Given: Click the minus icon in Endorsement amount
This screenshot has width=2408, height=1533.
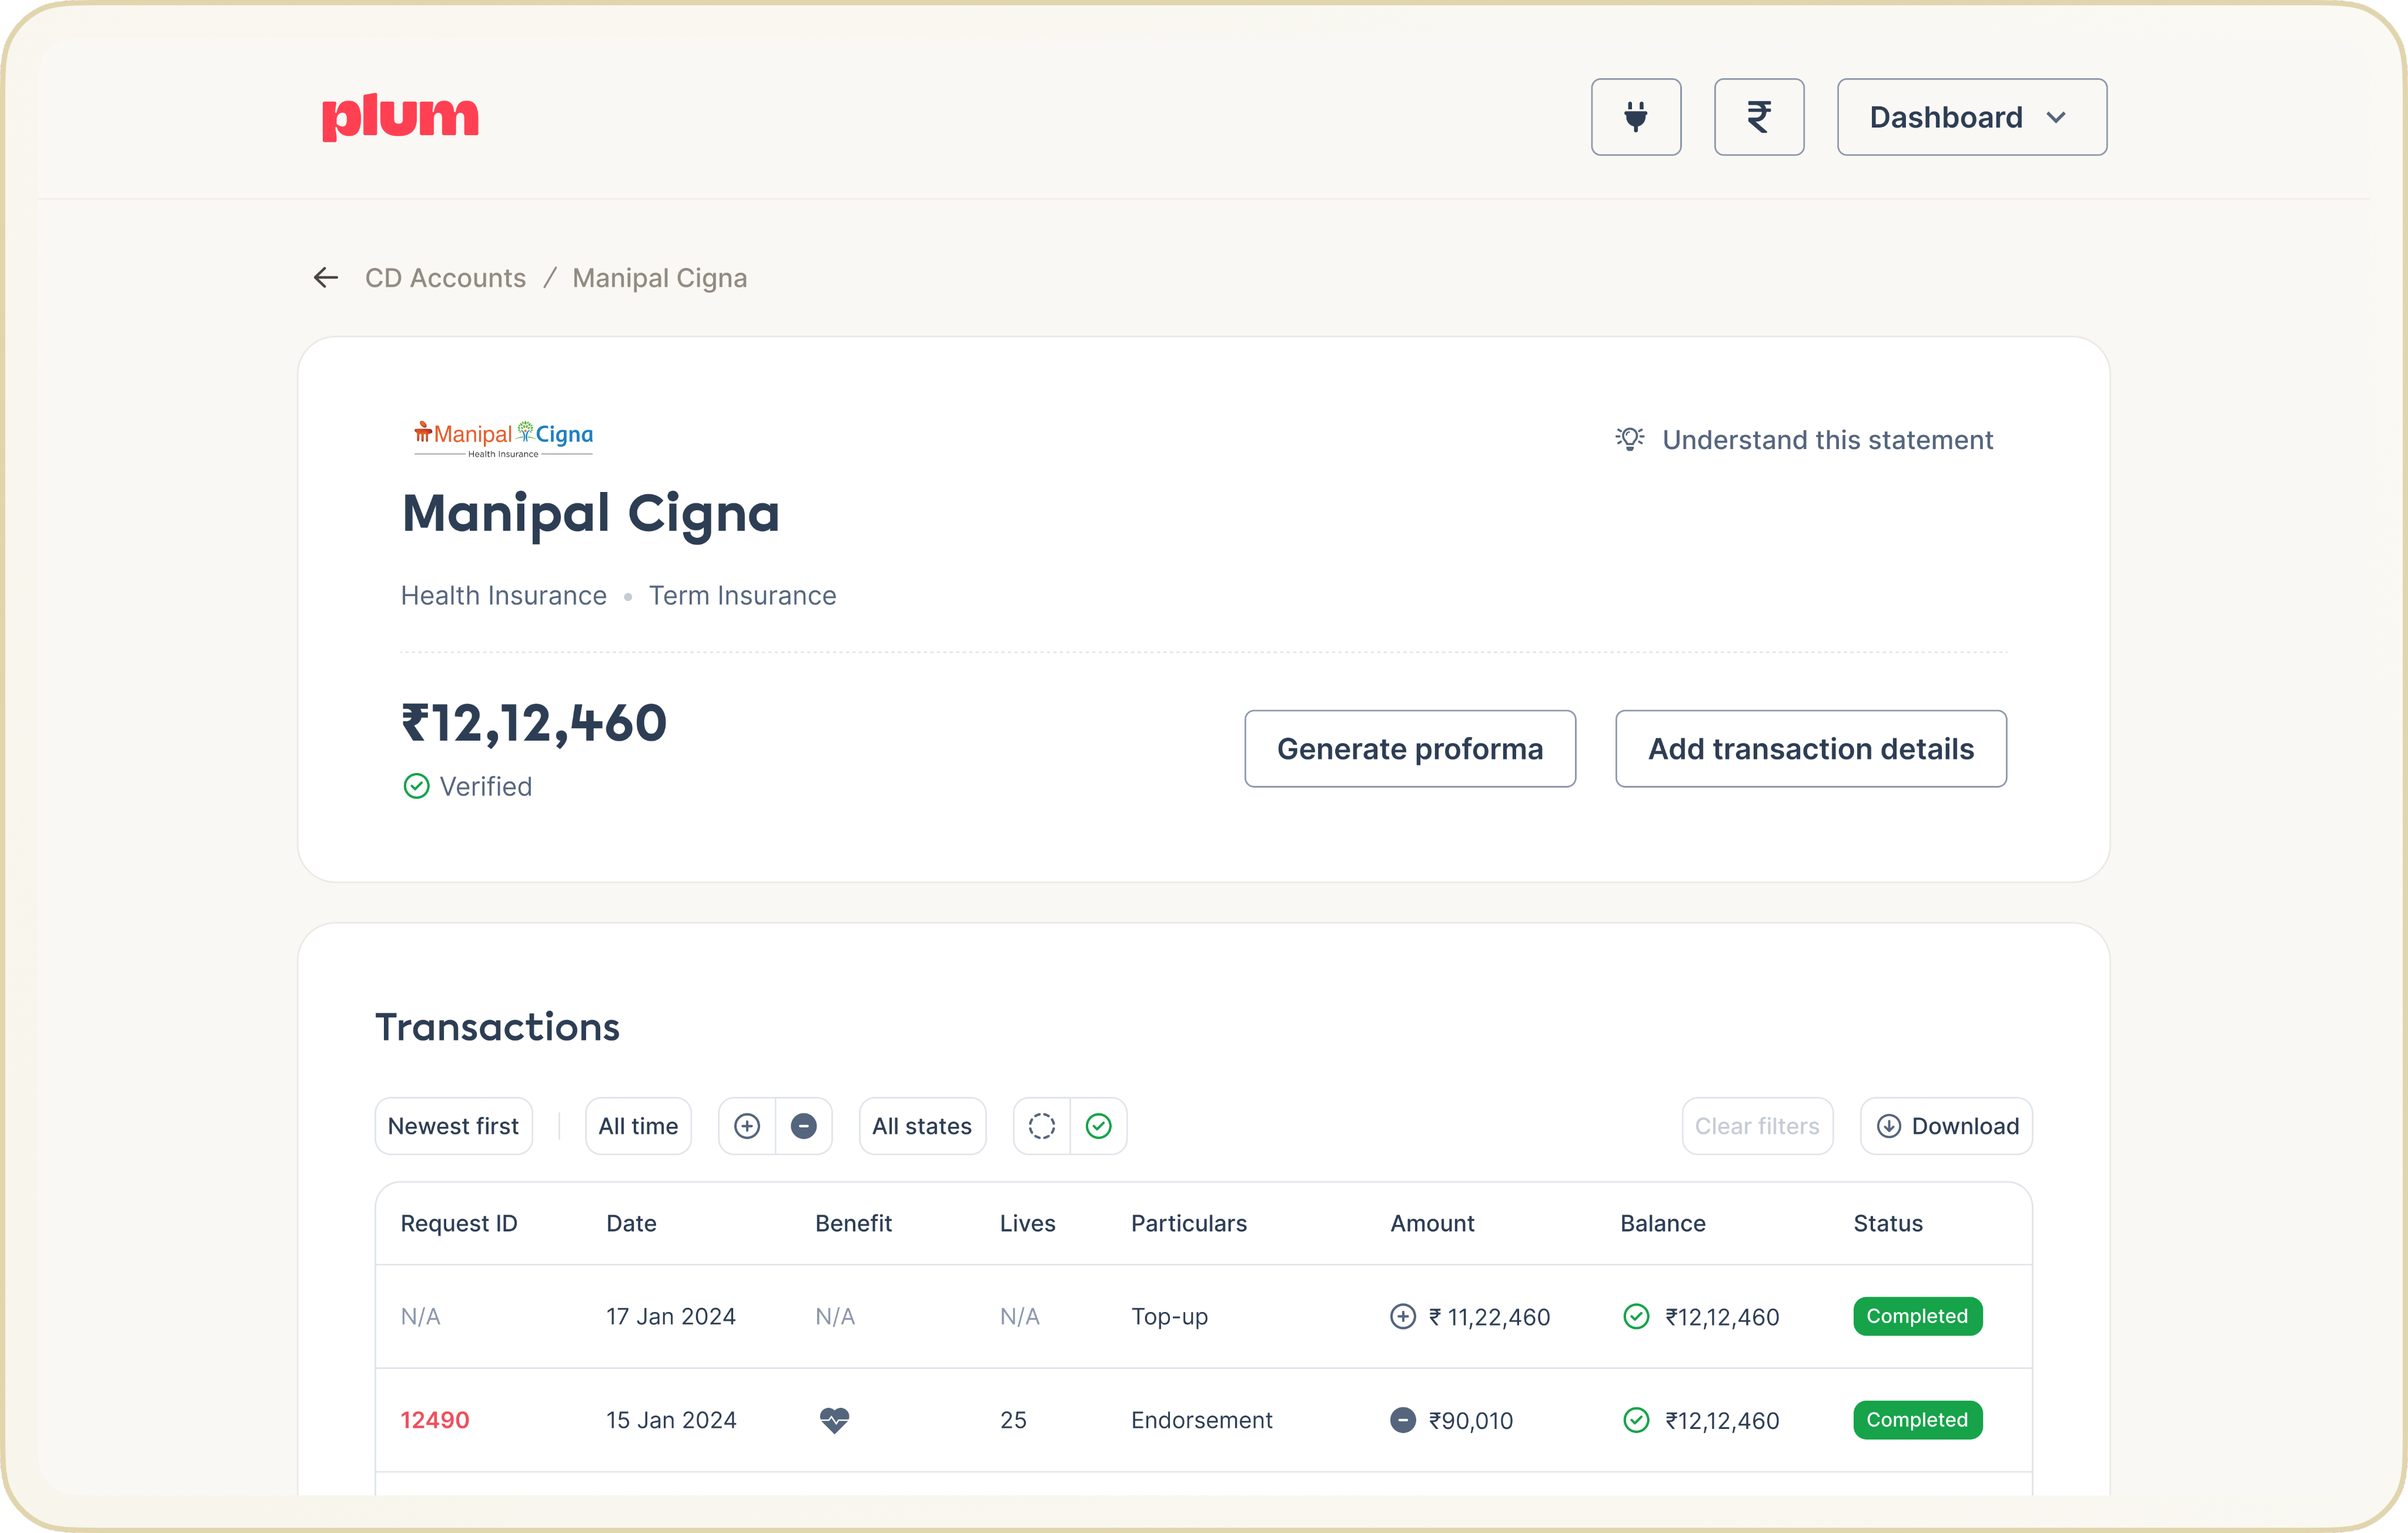Looking at the screenshot, I should coord(1402,1419).
